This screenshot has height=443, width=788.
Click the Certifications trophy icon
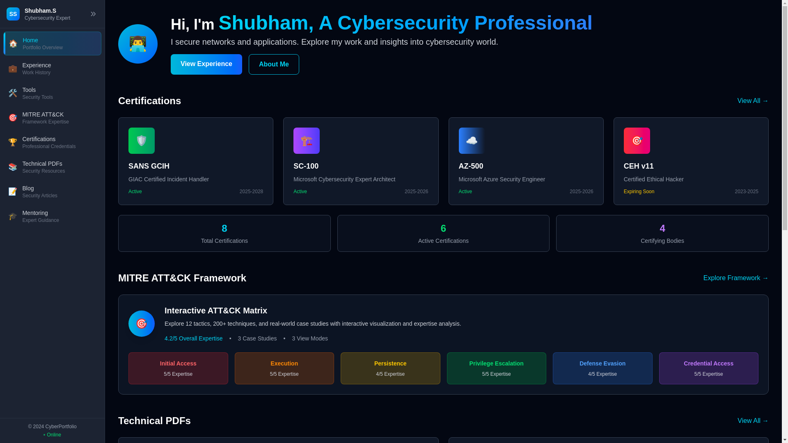pos(13,142)
